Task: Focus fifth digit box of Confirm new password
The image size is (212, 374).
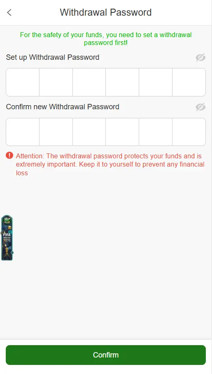Action: pos(156,132)
